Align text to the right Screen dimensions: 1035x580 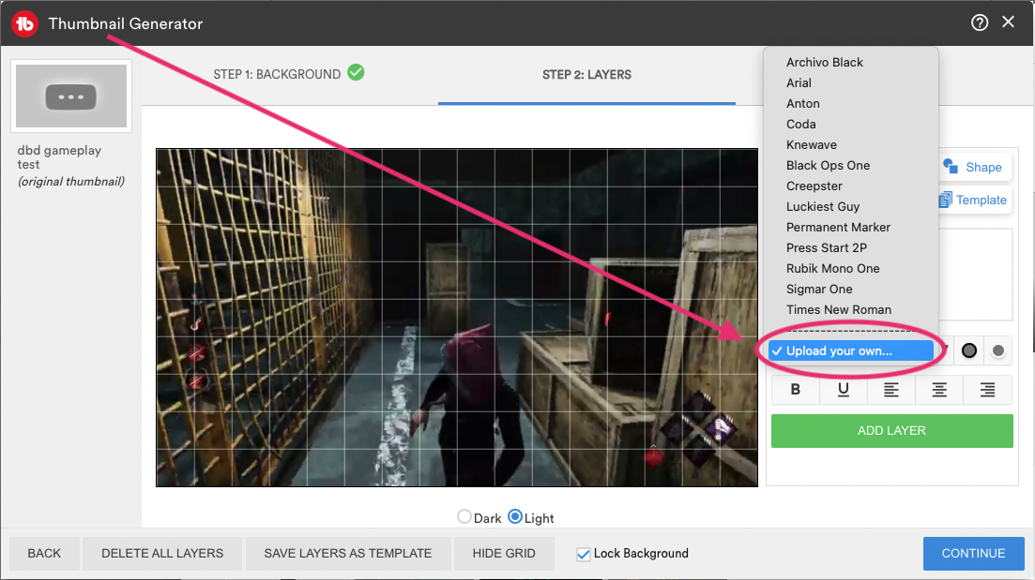(x=987, y=390)
